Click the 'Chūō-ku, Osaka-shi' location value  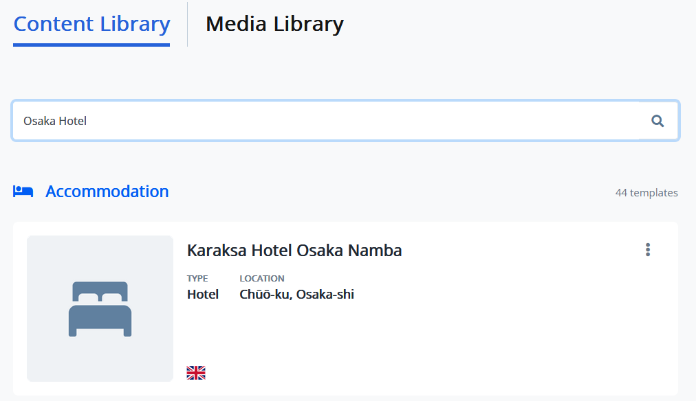click(296, 294)
